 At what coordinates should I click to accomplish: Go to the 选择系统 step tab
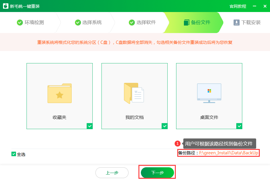point(88,23)
